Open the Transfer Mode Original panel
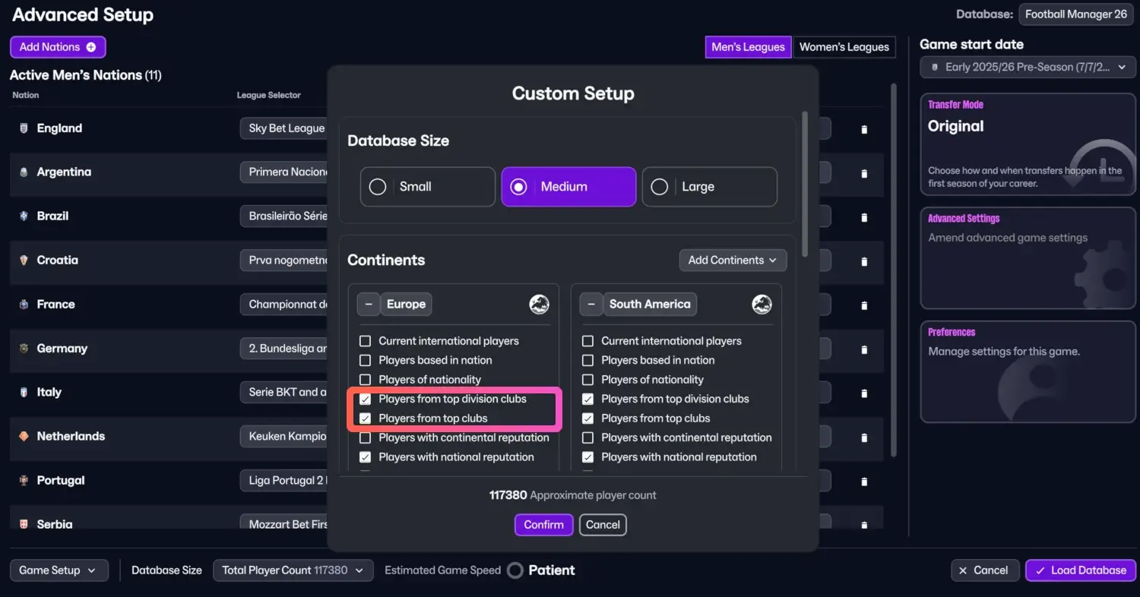The image size is (1140, 597). (x=1028, y=144)
